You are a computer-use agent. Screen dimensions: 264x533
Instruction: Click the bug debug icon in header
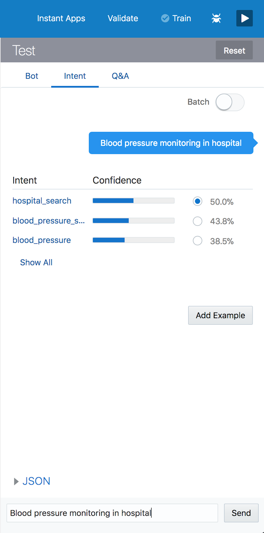click(216, 18)
